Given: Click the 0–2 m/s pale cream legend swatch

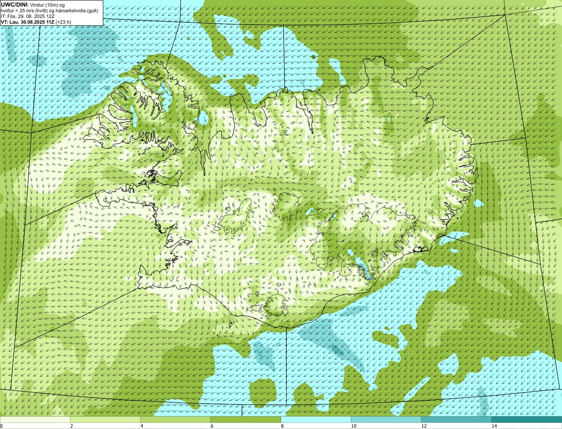Looking at the screenshot, I should tap(35, 419).
